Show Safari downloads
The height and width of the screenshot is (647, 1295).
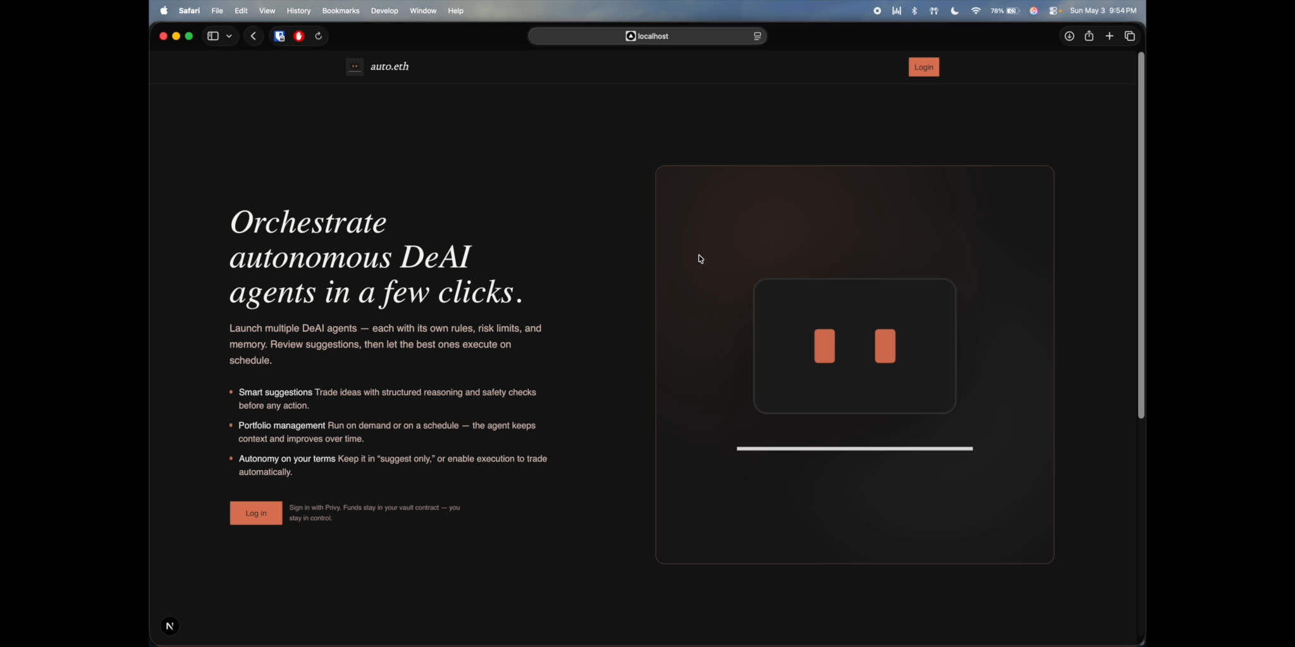[1069, 36]
